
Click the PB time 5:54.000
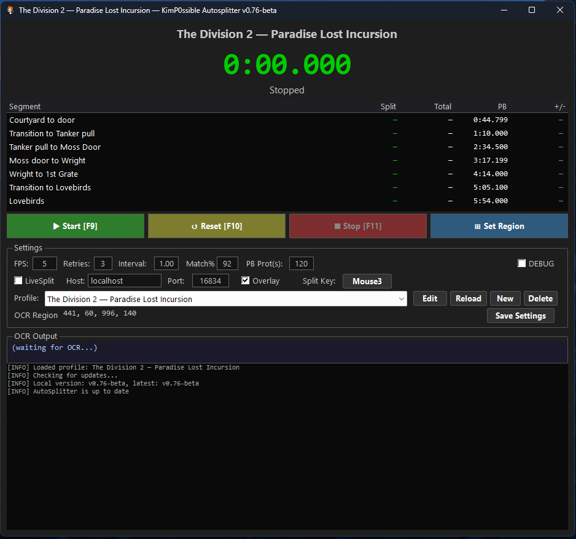[x=491, y=201]
